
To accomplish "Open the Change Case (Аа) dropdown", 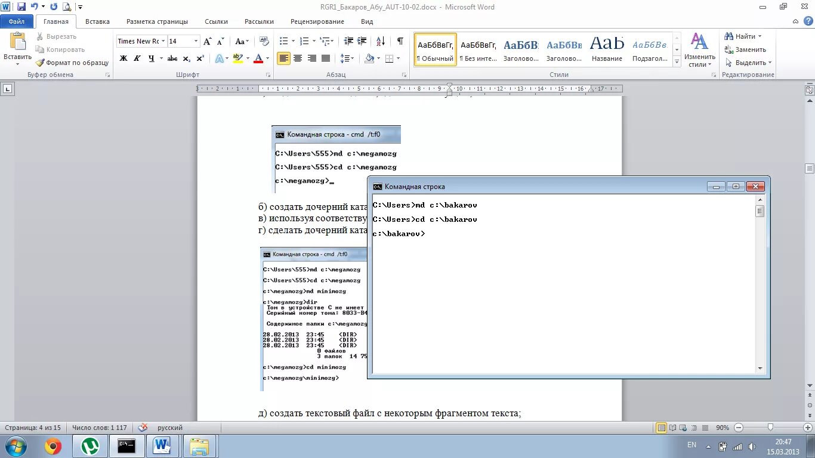I will (x=242, y=41).
